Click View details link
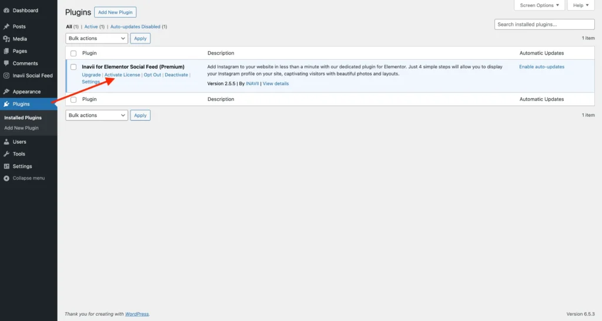The width and height of the screenshot is (602, 321). pyautogui.click(x=276, y=83)
